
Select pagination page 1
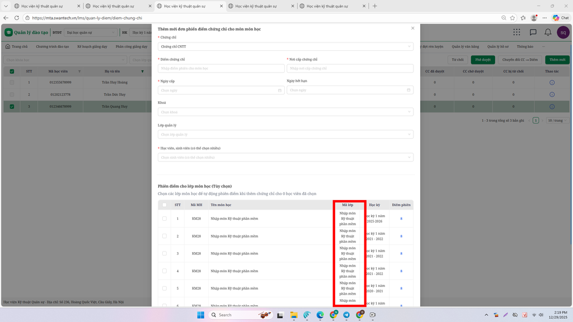pos(536,121)
